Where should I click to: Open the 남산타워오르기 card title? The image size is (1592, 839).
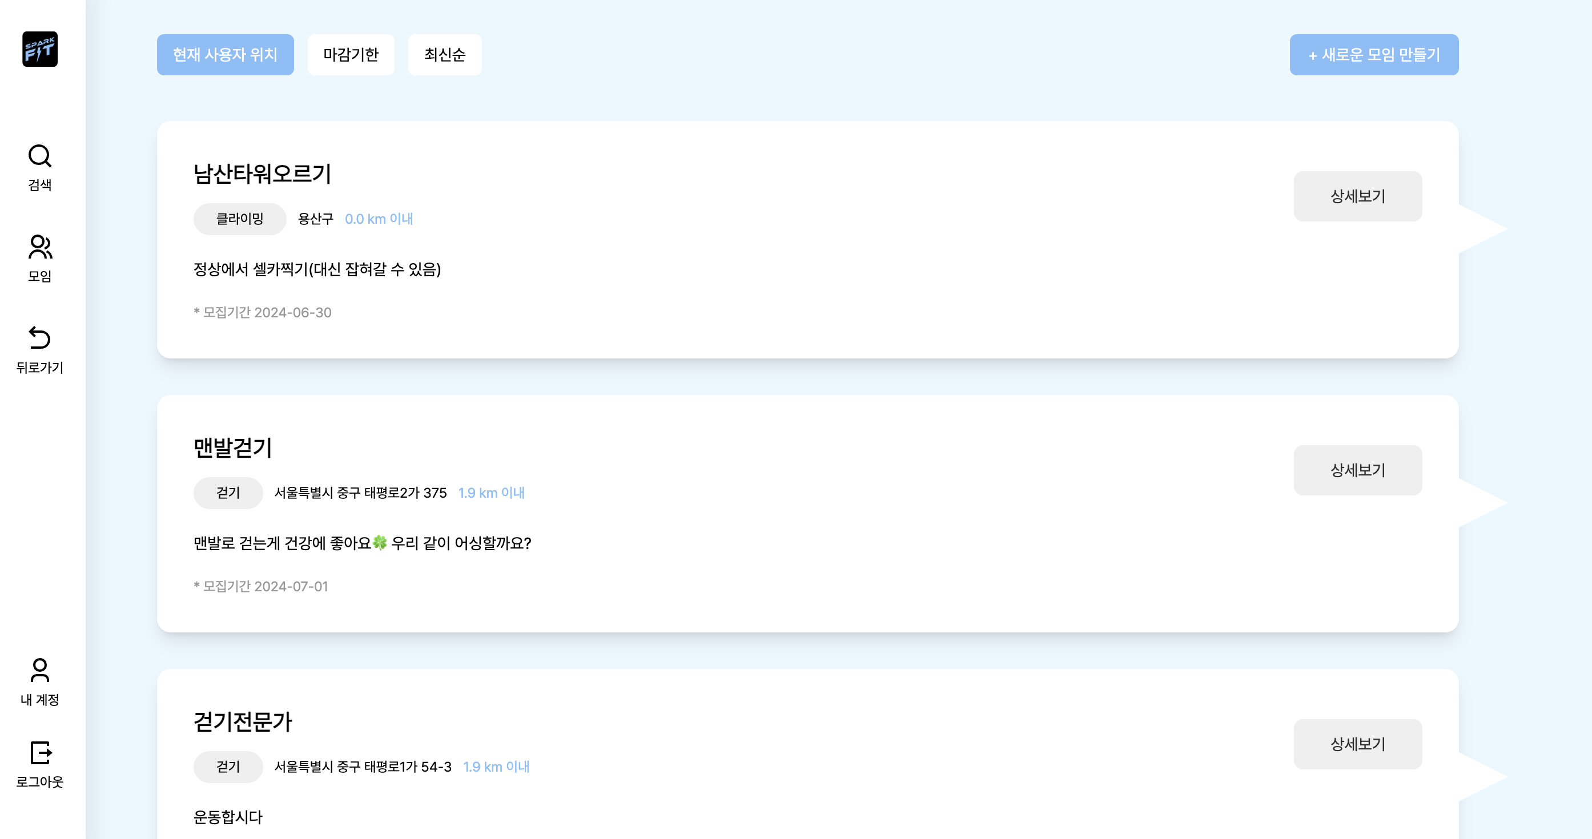coord(262,174)
